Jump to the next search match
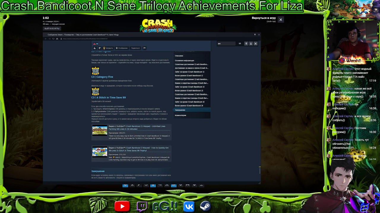 click(251, 43)
